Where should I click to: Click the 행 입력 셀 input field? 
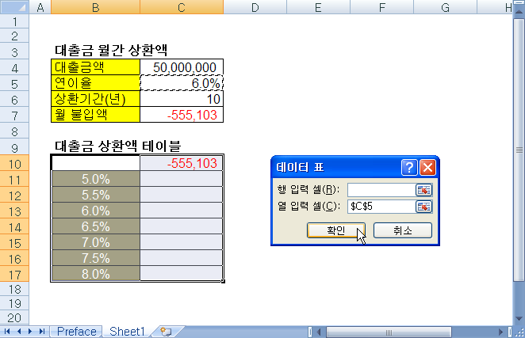[x=381, y=190]
